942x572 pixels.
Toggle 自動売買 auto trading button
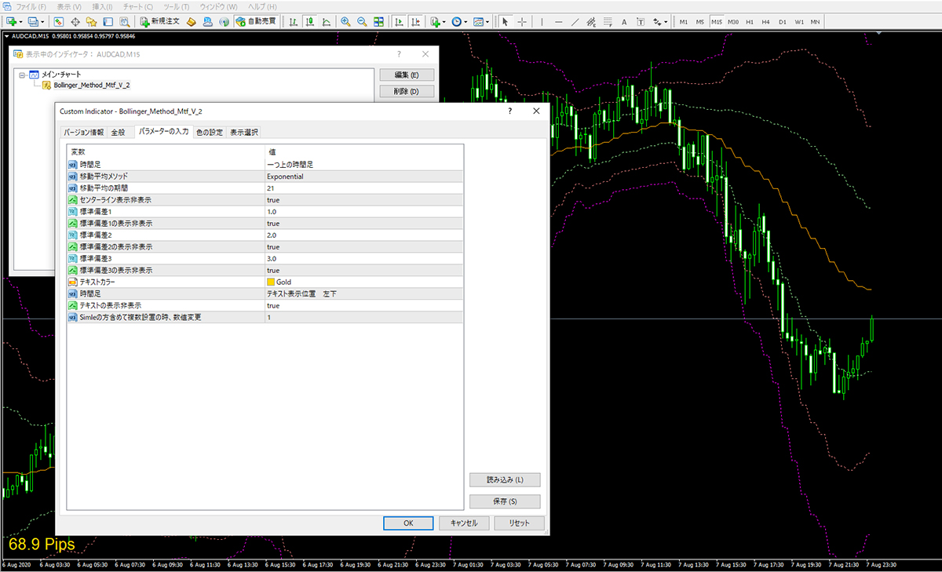(256, 21)
